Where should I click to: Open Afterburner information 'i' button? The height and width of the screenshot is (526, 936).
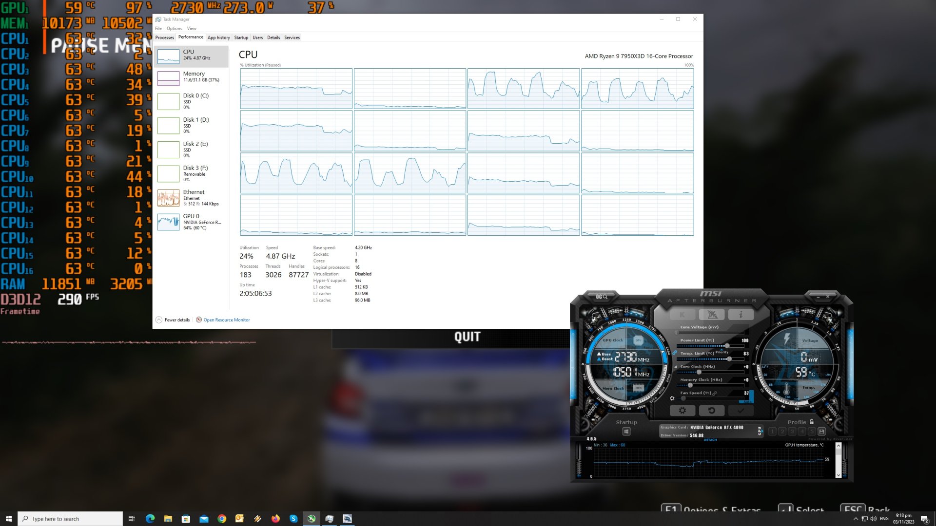pyautogui.click(x=741, y=315)
